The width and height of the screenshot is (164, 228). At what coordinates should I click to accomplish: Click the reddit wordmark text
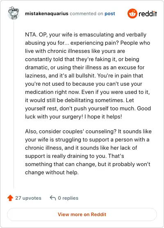tap(148, 14)
